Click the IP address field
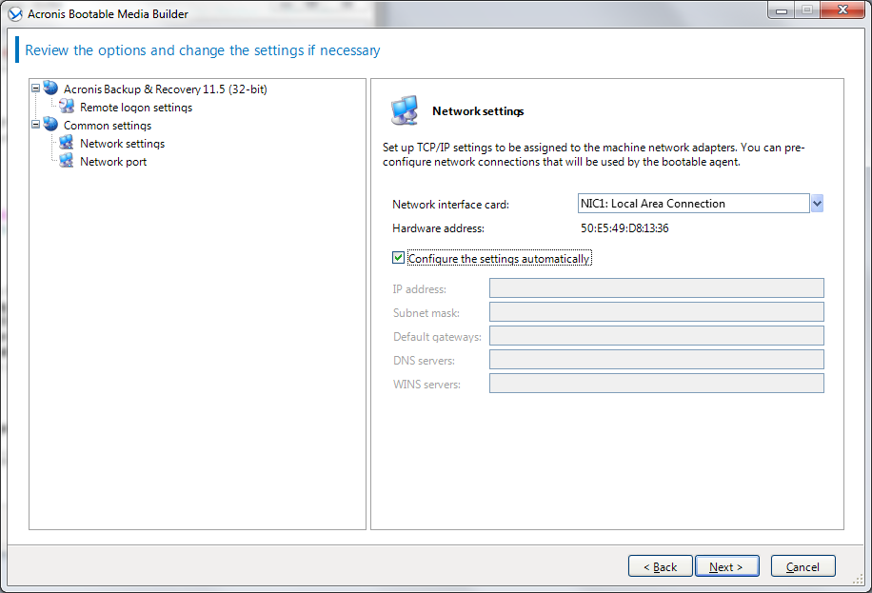Viewport: 872px width, 593px height. (656, 288)
